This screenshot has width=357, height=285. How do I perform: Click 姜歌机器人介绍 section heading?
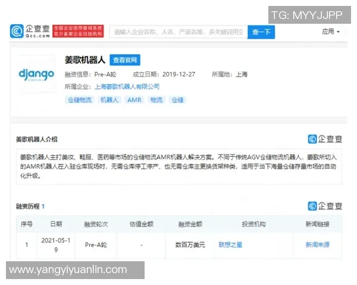[37, 140]
